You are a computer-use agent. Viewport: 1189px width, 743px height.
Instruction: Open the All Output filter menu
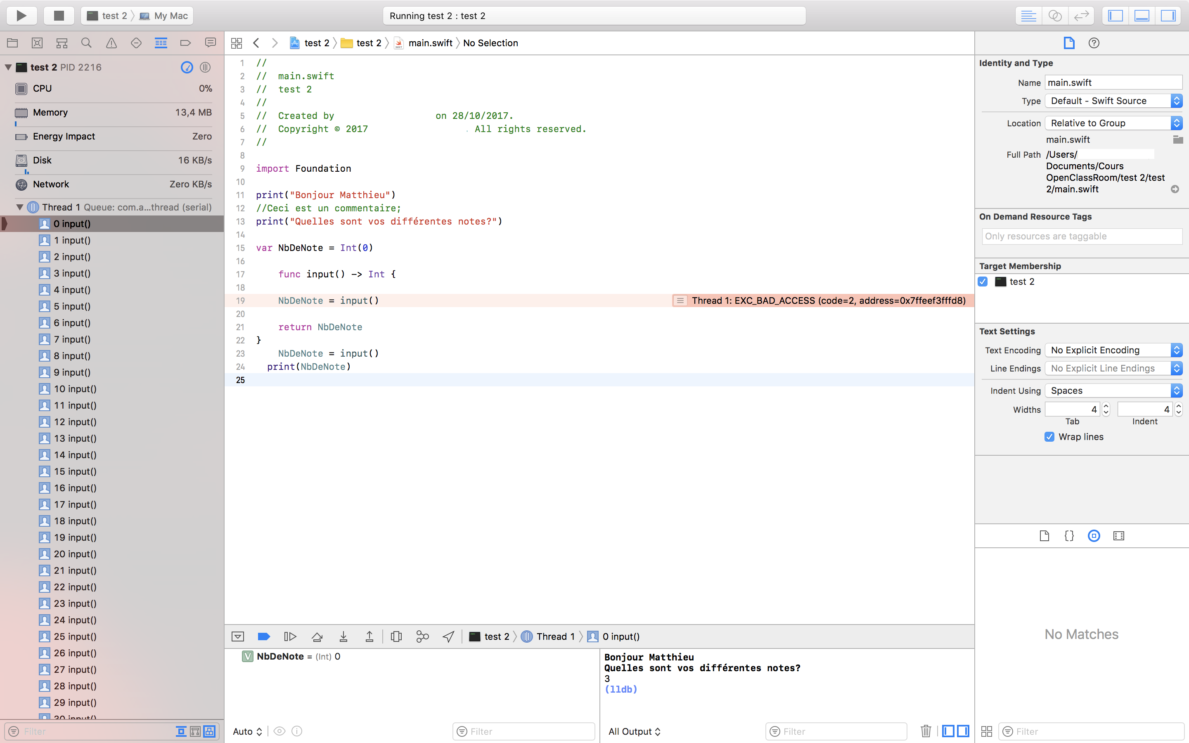coord(634,731)
